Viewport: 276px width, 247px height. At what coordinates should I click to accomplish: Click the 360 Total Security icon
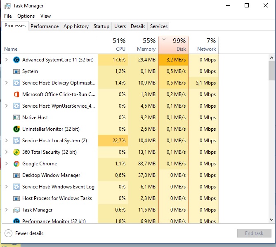(x=17, y=152)
